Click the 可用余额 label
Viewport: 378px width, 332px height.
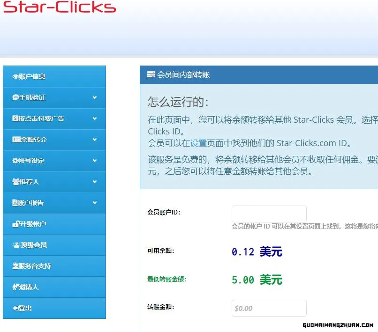click(160, 251)
